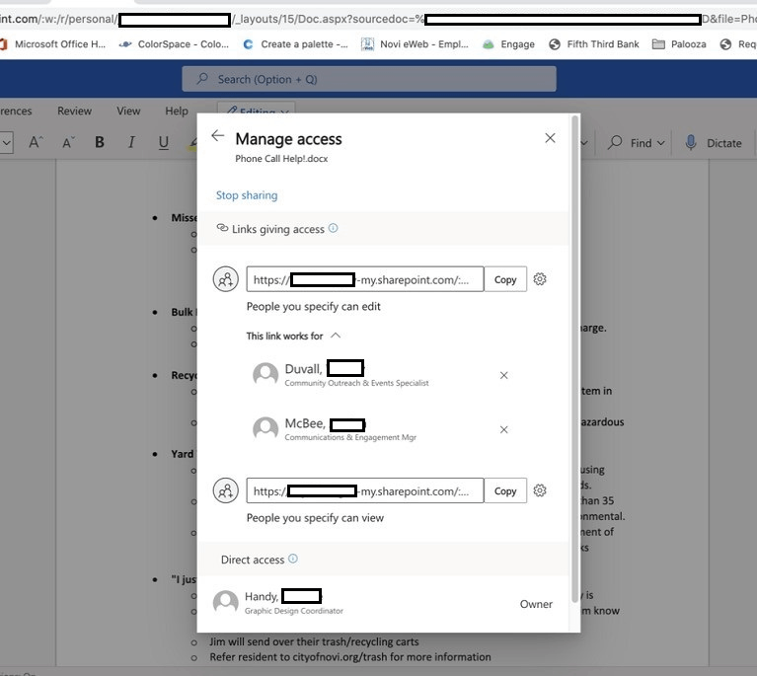Toggle Bold formatting
757x676 pixels.
tap(100, 142)
